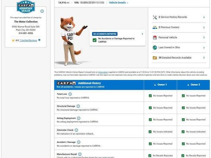Open the dealer badge info icon

pyautogui.click(x=42, y=11)
